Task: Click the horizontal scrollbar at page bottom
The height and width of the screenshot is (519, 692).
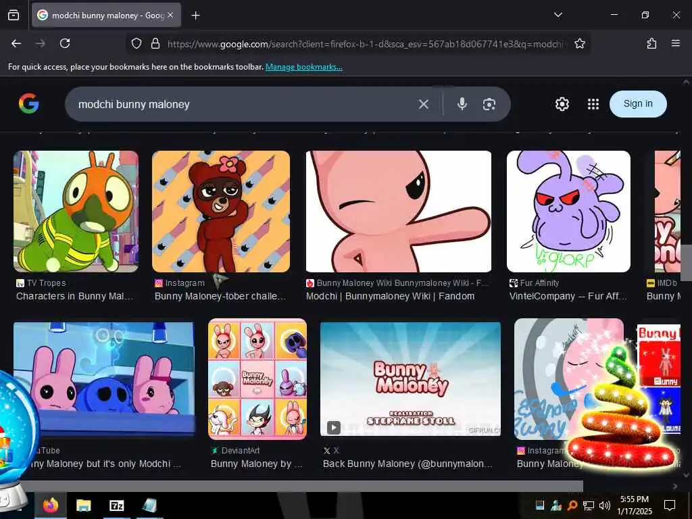Action: click(302, 486)
